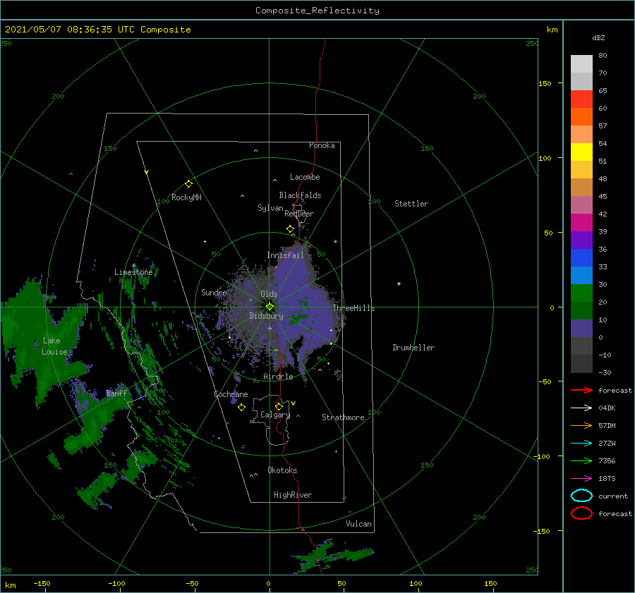Image resolution: width=635 pixels, height=593 pixels.
Task: Click the cyan current ellipse icon
Action: [581, 496]
